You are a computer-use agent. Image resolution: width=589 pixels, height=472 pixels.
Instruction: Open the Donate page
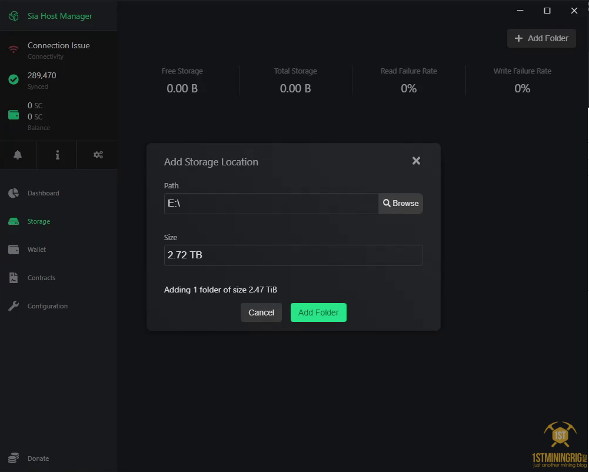[38, 458]
